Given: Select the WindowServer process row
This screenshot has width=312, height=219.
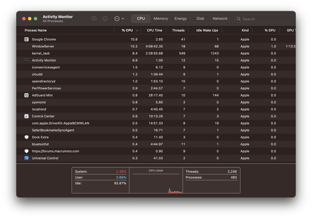Looking at the screenshot, I should pyautogui.click(x=156, y=46).
